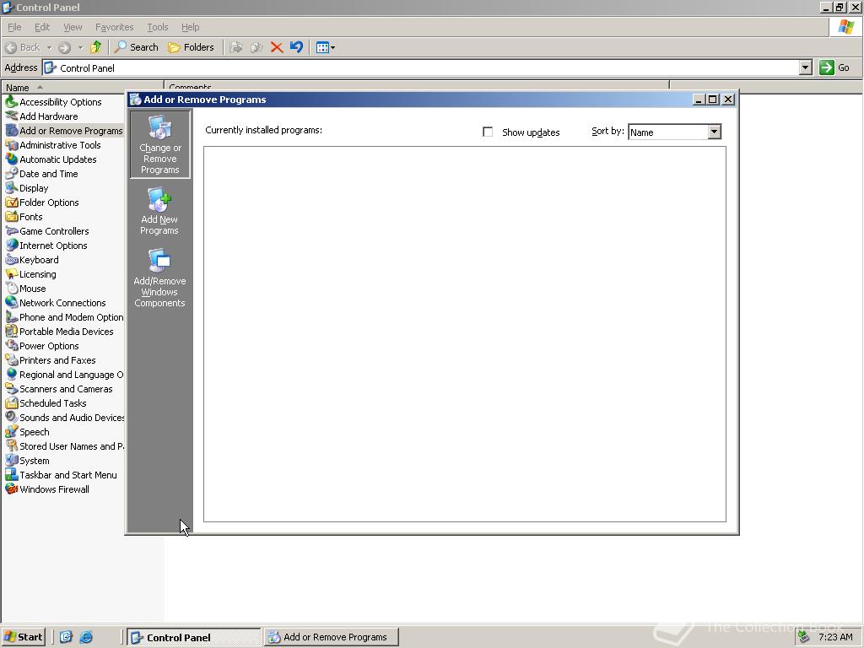864x648 pixels.
Task: Open Licensing icon
Action: (x=12, y=274)
